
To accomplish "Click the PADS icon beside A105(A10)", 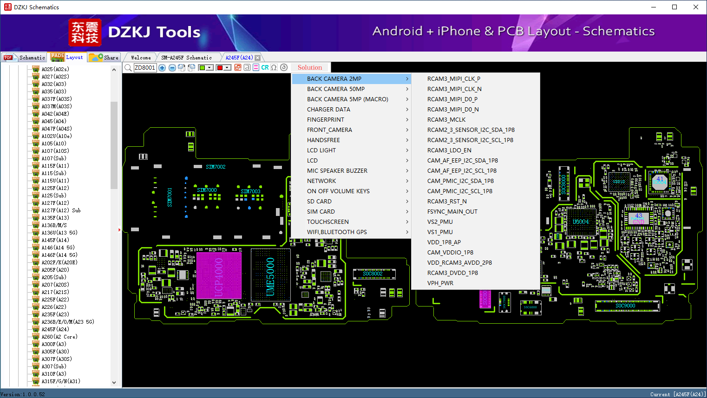I will (36, 144).
